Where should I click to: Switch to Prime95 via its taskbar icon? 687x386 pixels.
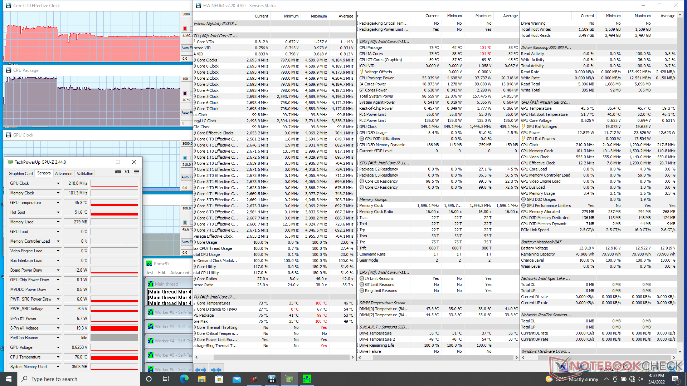pos(307,379)
